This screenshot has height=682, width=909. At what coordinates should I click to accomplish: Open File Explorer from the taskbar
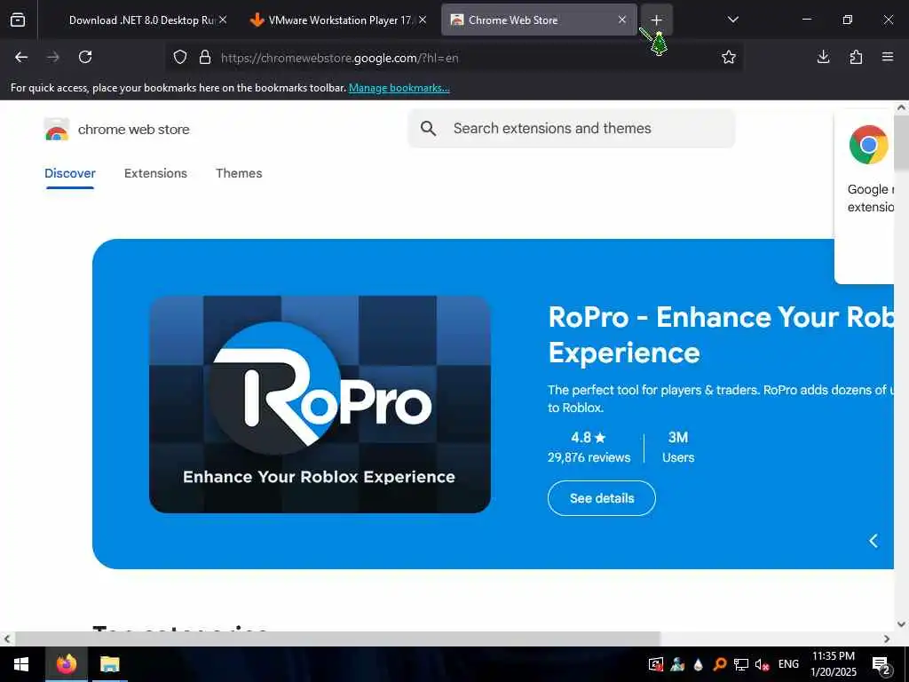pos(109,664)
